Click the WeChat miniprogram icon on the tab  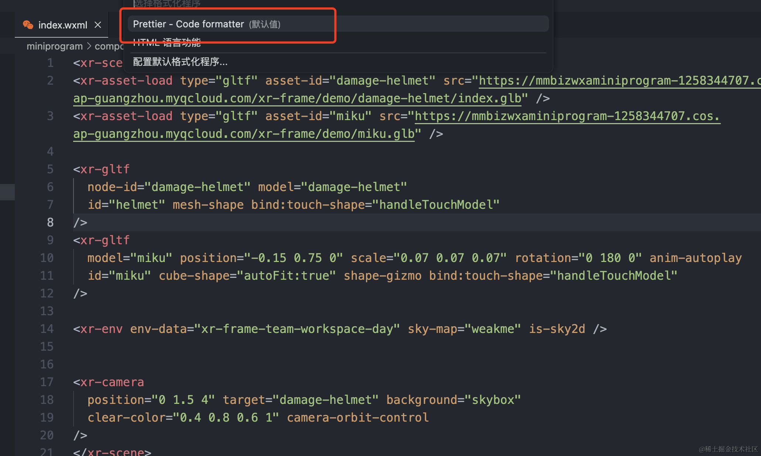[29, 24]
